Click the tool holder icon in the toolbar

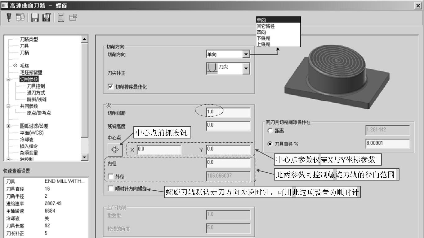click(x=9, y=18)
